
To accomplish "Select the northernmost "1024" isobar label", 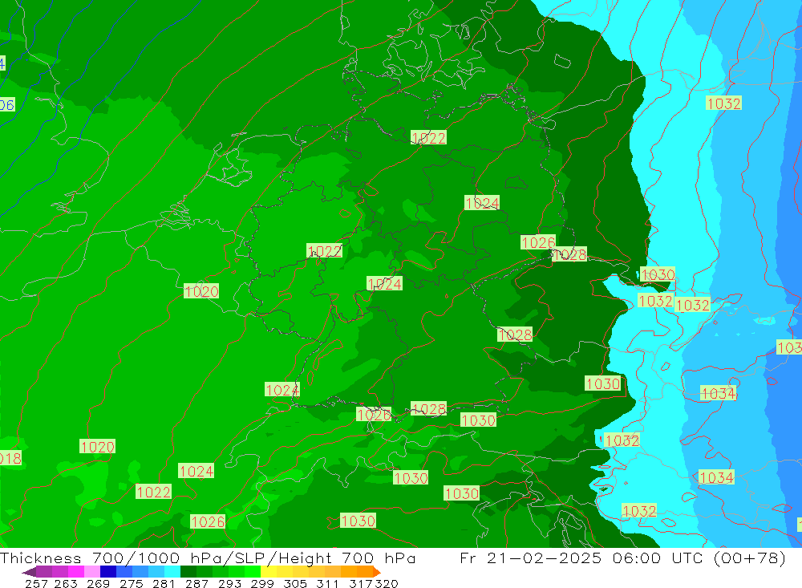I will click(x=482, y=203).
